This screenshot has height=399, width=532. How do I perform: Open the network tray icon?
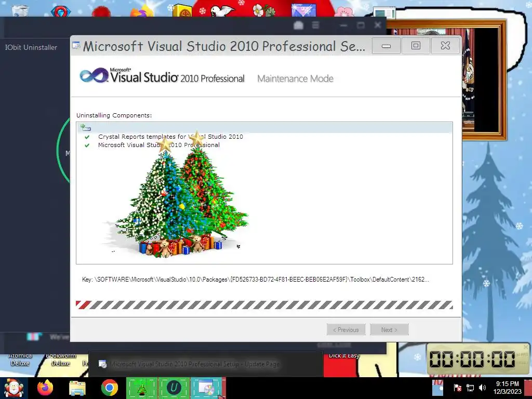point(470,388)
